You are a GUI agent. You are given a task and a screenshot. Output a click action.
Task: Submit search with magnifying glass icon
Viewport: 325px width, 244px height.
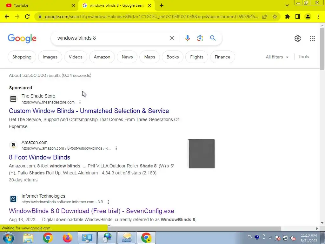point(213,38)
